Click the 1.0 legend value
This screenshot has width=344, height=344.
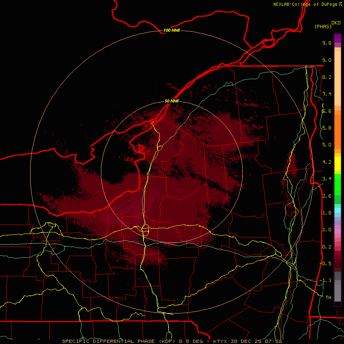point(327,230)
